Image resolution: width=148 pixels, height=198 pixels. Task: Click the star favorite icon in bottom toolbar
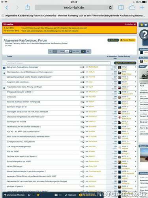[38, 195]
